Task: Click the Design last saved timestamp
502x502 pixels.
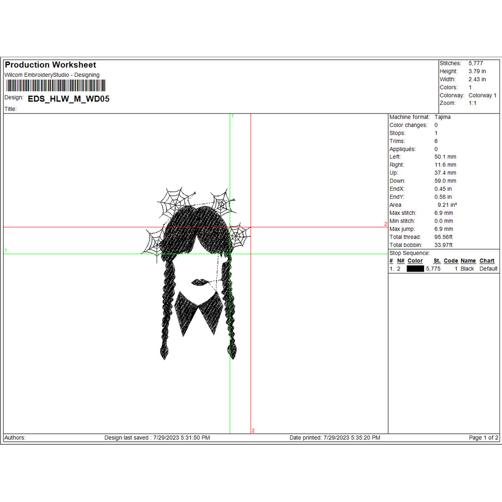Action: [x=157, y=438]
